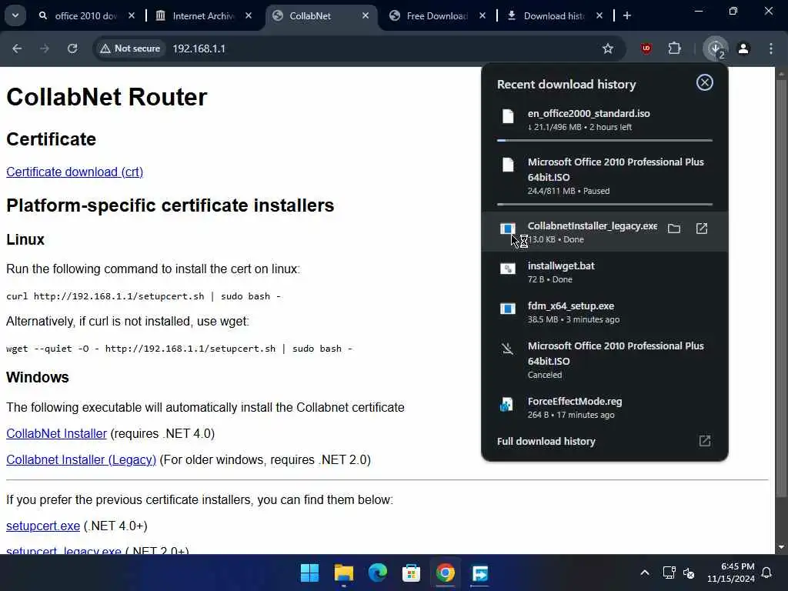
Task: Click the paused Office 2010 ISO file icon
Action: pyautogui.click(x=508, y=165)
